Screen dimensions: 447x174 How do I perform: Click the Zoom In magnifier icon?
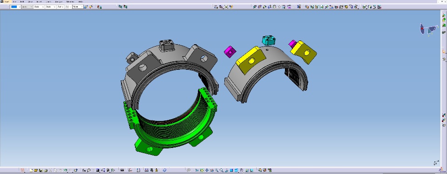coord(217,170)
